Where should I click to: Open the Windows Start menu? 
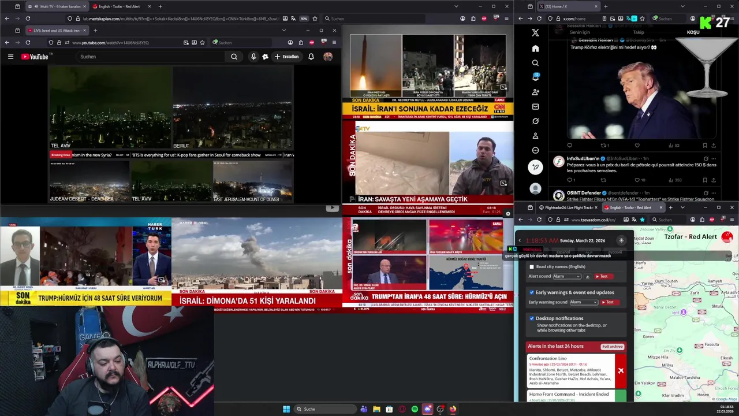(286, 409)
